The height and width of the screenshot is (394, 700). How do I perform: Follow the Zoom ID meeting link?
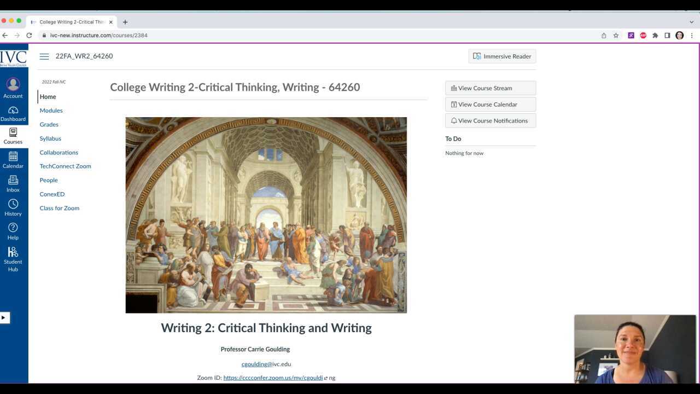(x=272, y=378)
